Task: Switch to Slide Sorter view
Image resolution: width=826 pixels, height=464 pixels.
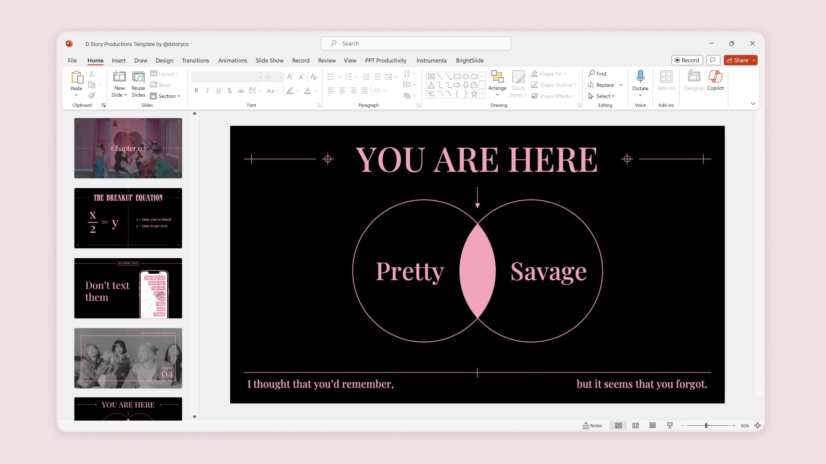Action: 635,425
